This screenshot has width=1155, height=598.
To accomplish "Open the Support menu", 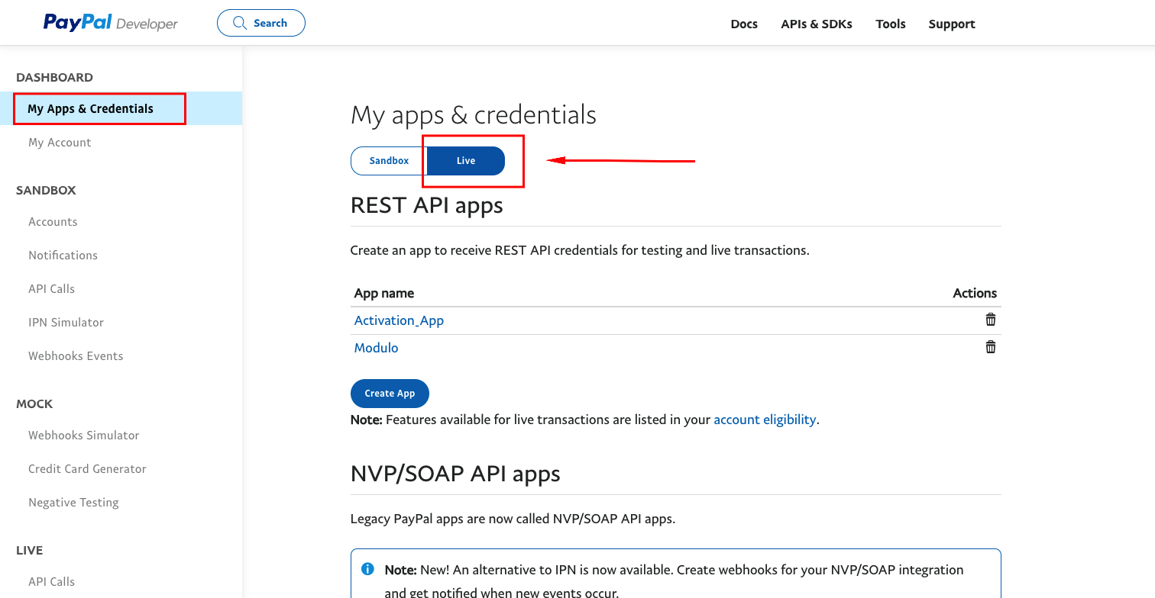I will 952,24.
